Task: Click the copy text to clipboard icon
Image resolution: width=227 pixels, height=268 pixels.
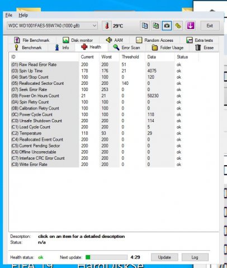Action: pyautogui.click(x=145, y=26)
